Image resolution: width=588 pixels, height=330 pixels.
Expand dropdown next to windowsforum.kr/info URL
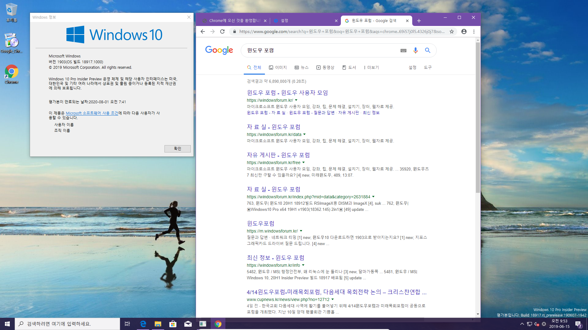tap(303, 265)
